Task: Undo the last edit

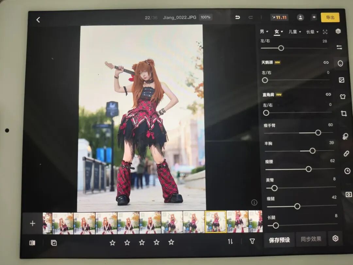Action: (237, 17)
